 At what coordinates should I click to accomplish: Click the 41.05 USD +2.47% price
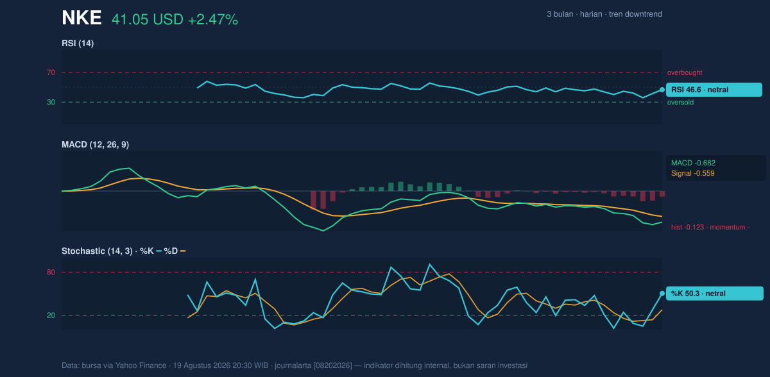click(175, 20)
